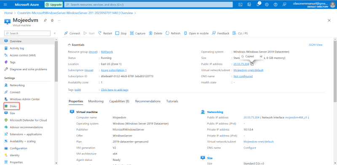Add Mojeedvm to favorites with star
The image size is (337, 165).
tap(52, 20)
